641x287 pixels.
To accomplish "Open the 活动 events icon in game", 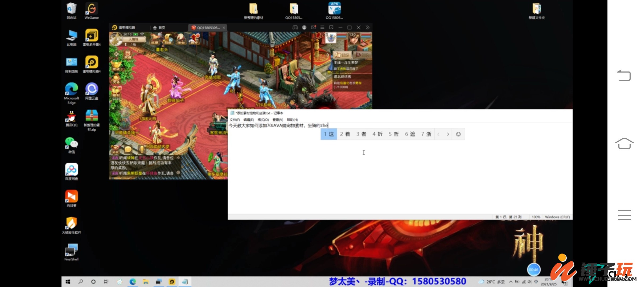I will coord(181,39).
